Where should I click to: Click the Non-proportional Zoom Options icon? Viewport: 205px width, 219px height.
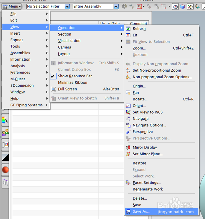click(128, 77)
